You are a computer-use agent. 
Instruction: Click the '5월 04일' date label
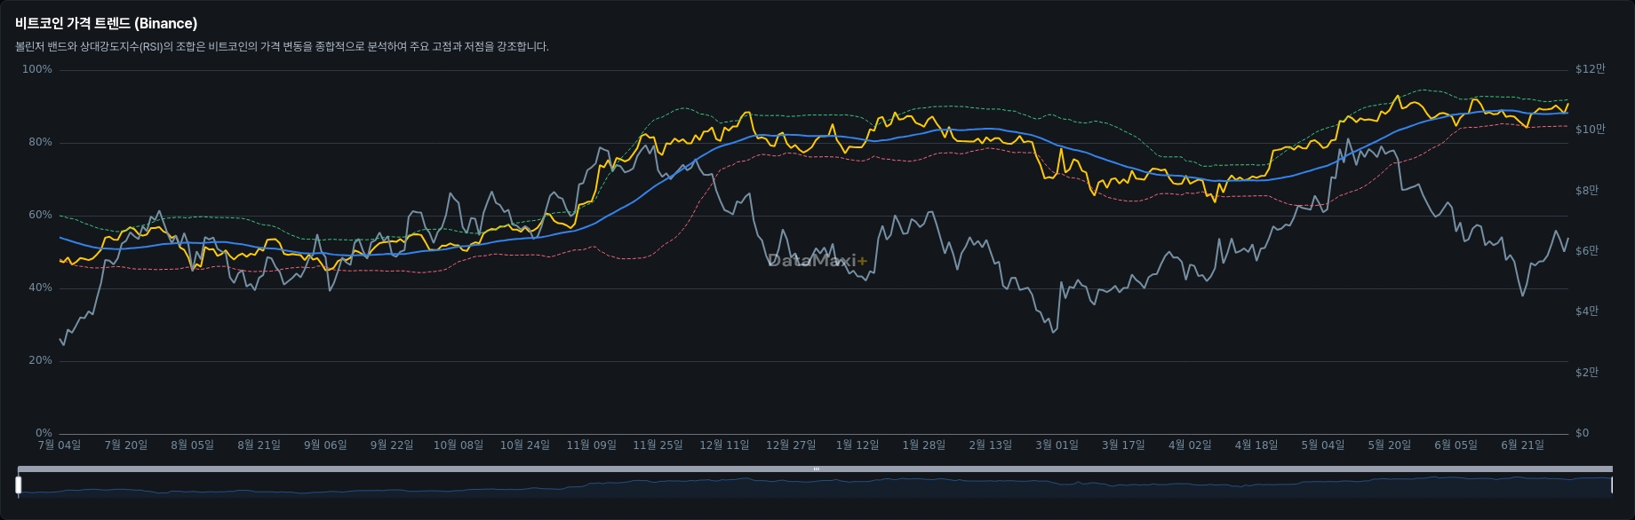click(1323, 445)
